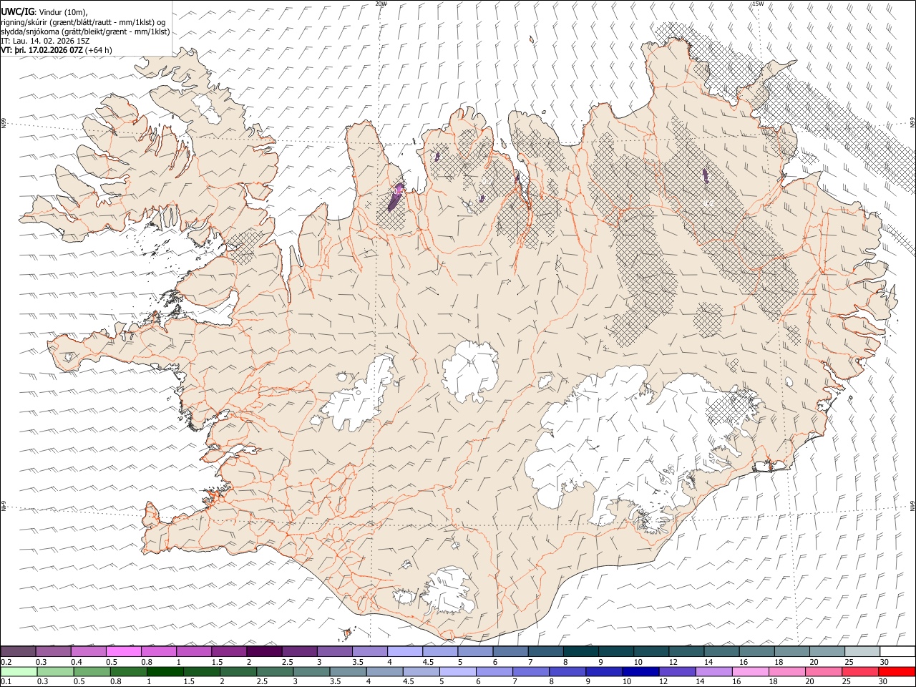This screenshot has height=687, width=916.
Task: Pick the darkest purple swatch at 2 in upper legend
Action: pos(263,652)
